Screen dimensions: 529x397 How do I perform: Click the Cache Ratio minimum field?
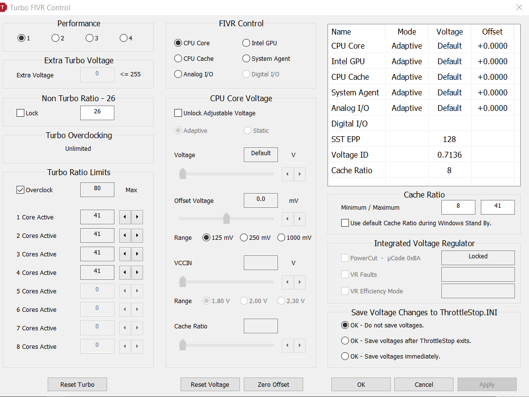coord(458,207)
